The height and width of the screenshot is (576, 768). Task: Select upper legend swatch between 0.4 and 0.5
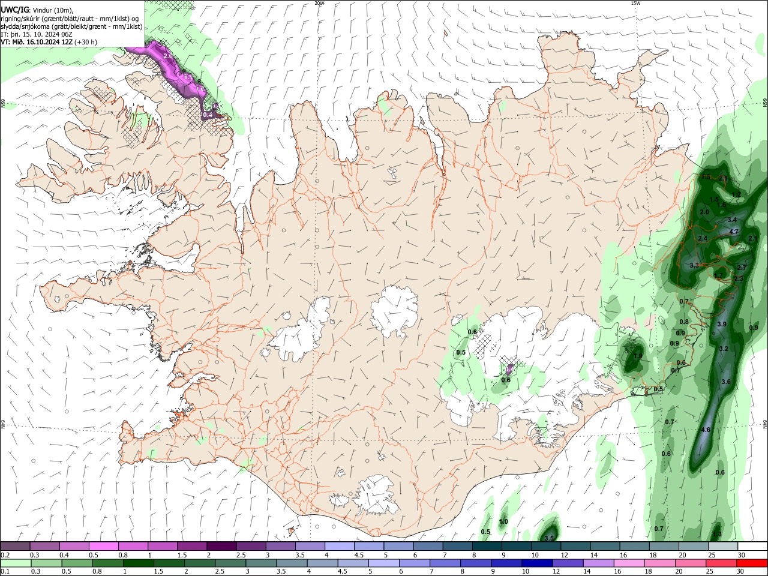pyautogui.click(x=74, y=547)
